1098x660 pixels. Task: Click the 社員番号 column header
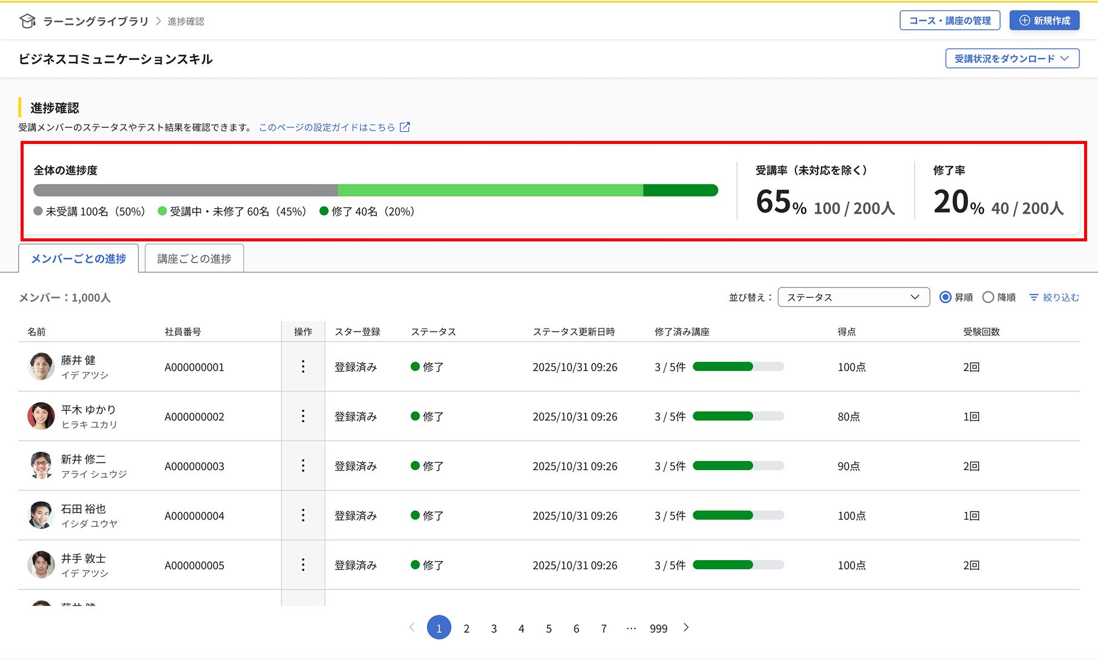coord(183,332)
